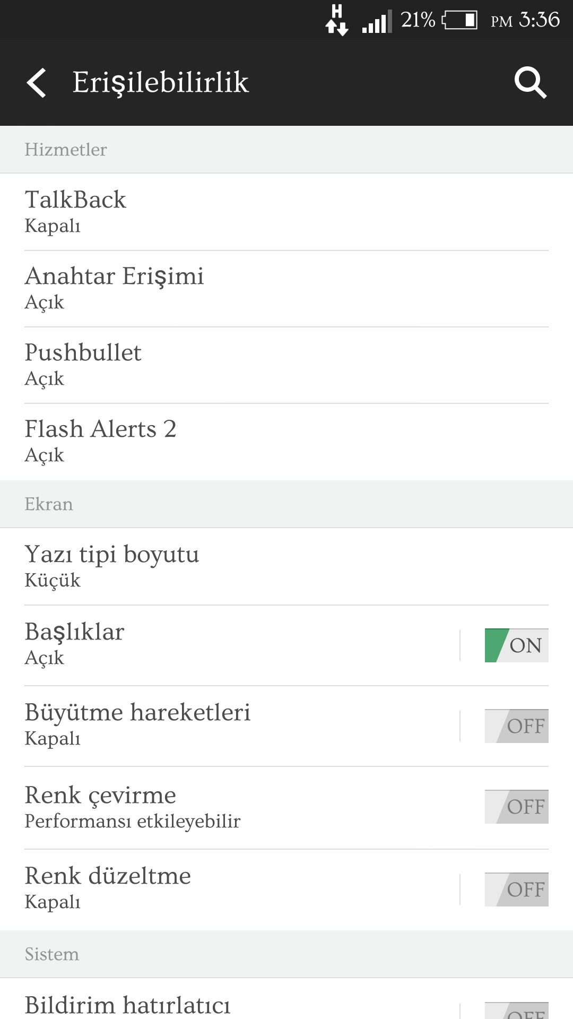This screenshot has height=1019, width=573.
Task: Enable the Büyütme hareketleri switch
Action: coord(517,726)
